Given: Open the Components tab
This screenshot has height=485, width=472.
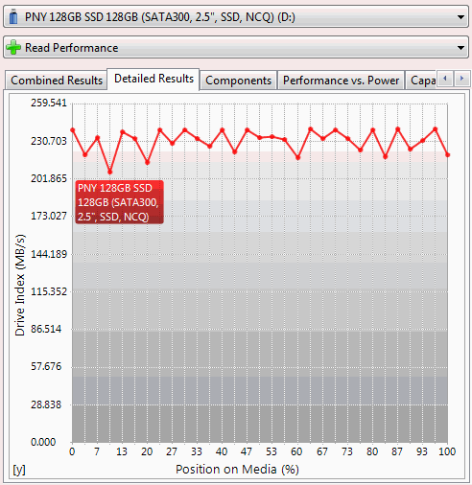Looking at the screenshot, I should (238, 81).
